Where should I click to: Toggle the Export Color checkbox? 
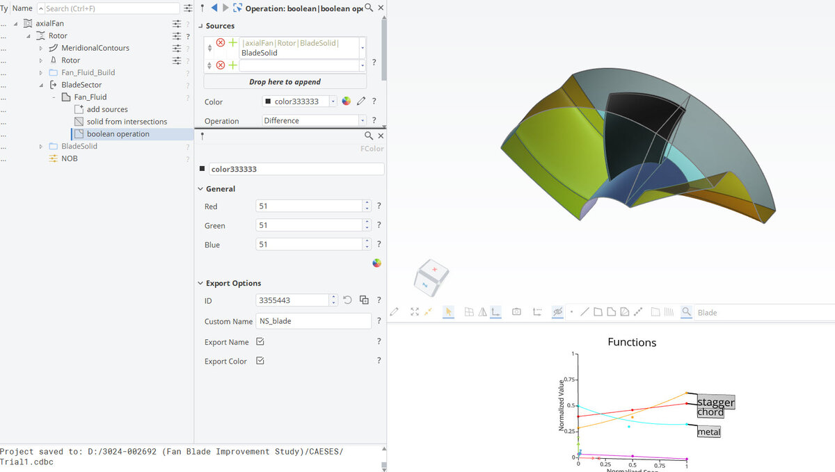click(x=260, y=361)
